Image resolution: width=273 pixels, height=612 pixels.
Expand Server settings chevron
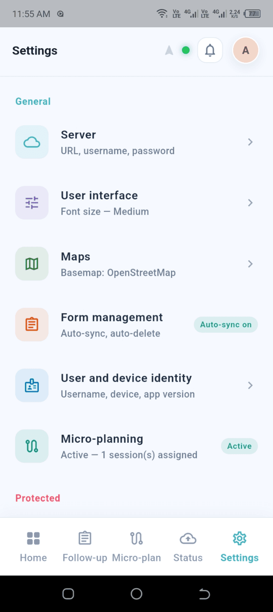(250, 142)
